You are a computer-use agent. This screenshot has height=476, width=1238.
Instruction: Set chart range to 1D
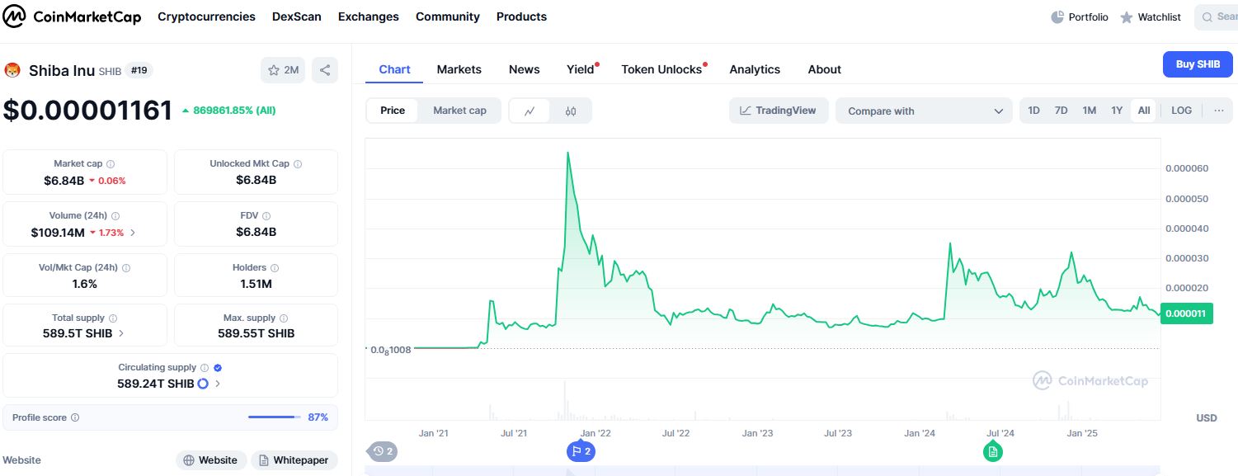click(x=1034, y=111)
